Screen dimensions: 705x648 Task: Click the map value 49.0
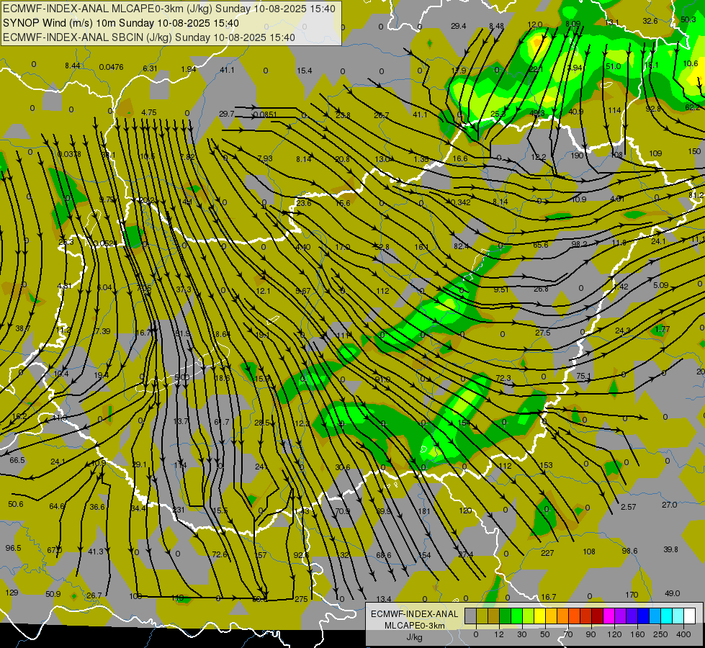click(672, 593)
